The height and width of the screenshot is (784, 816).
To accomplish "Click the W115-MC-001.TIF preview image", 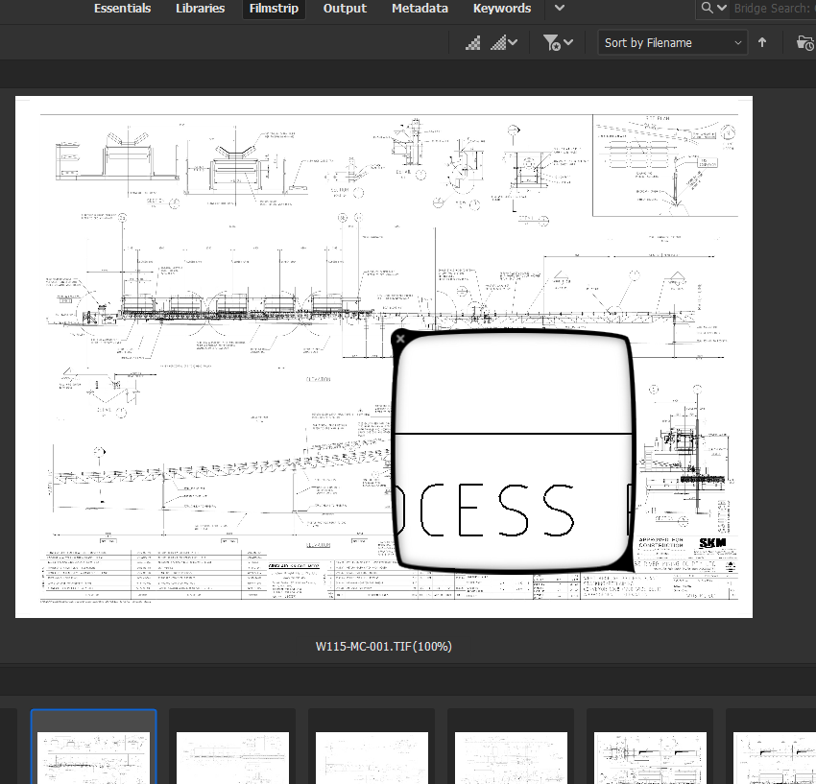I will pos(384,357).
